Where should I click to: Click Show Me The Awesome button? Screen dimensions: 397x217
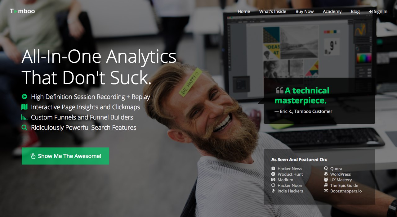tap(65, 156)
